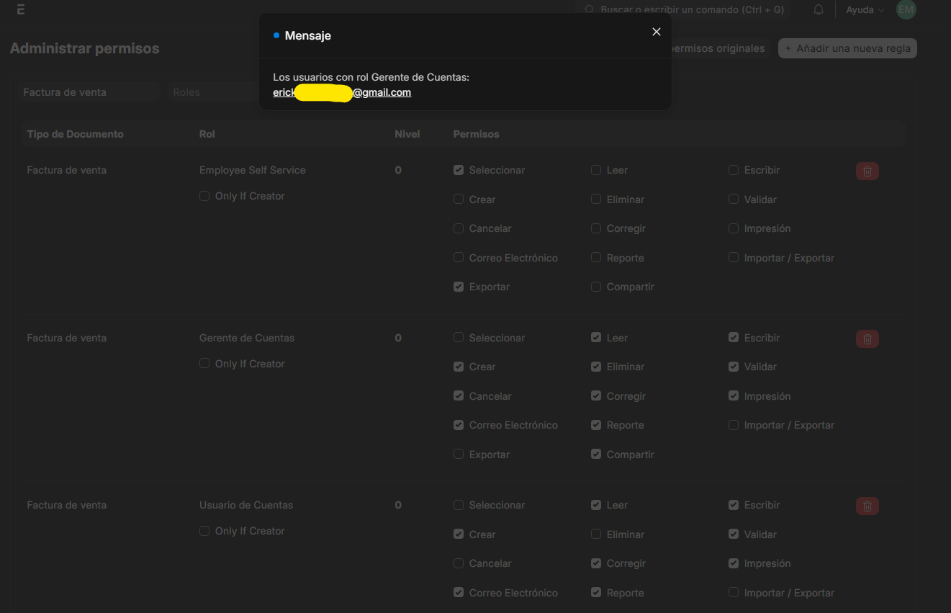Open the EM user avatar menu
The width and height of the screenshot is (951, 613).
(x=906, y=9)
